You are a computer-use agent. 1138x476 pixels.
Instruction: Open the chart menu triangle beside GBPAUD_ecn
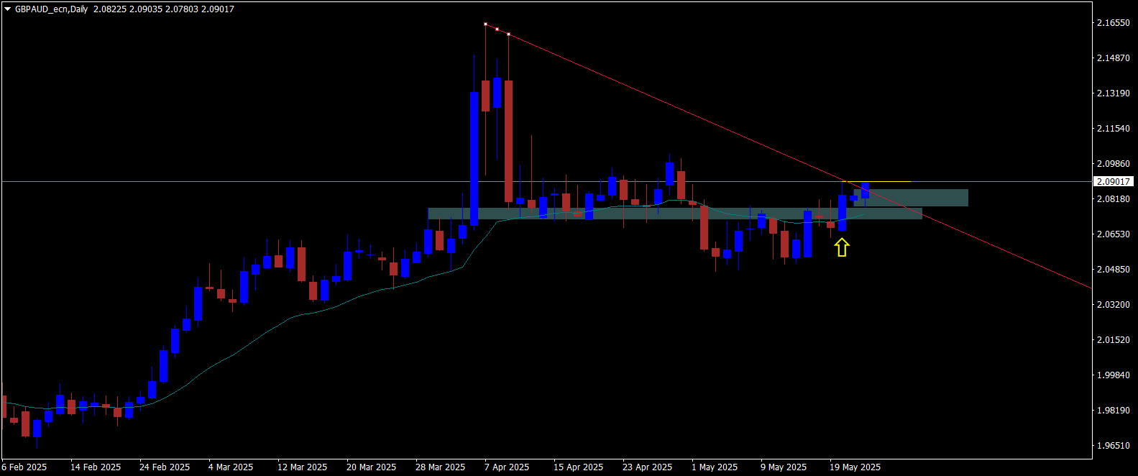pos(7,9)
